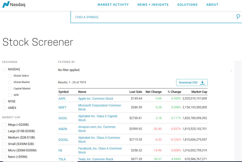
Task: Open the TSLA symbol link
Action: 62,159
